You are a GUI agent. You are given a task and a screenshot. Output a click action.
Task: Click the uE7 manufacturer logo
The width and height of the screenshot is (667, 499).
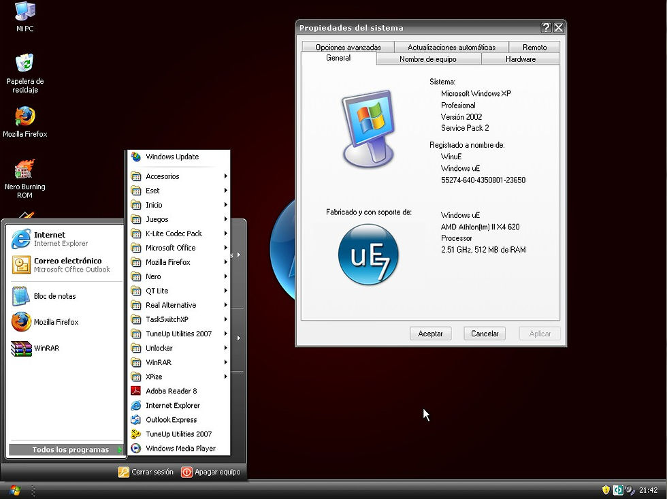point(368,255)
